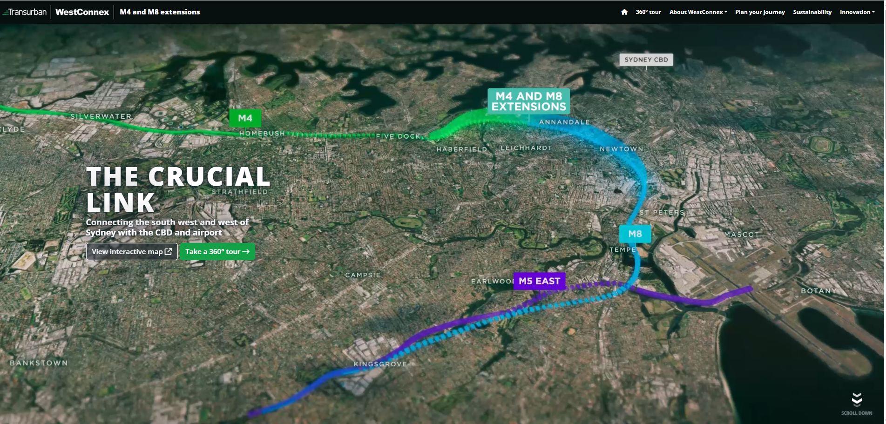Screen dimensions: 886x424
Task: Click the external link icon on map button
Action: tap(169, 251)
